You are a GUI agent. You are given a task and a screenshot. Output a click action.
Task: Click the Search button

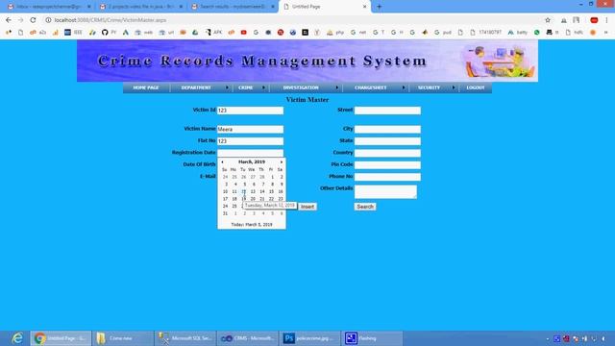365,207
